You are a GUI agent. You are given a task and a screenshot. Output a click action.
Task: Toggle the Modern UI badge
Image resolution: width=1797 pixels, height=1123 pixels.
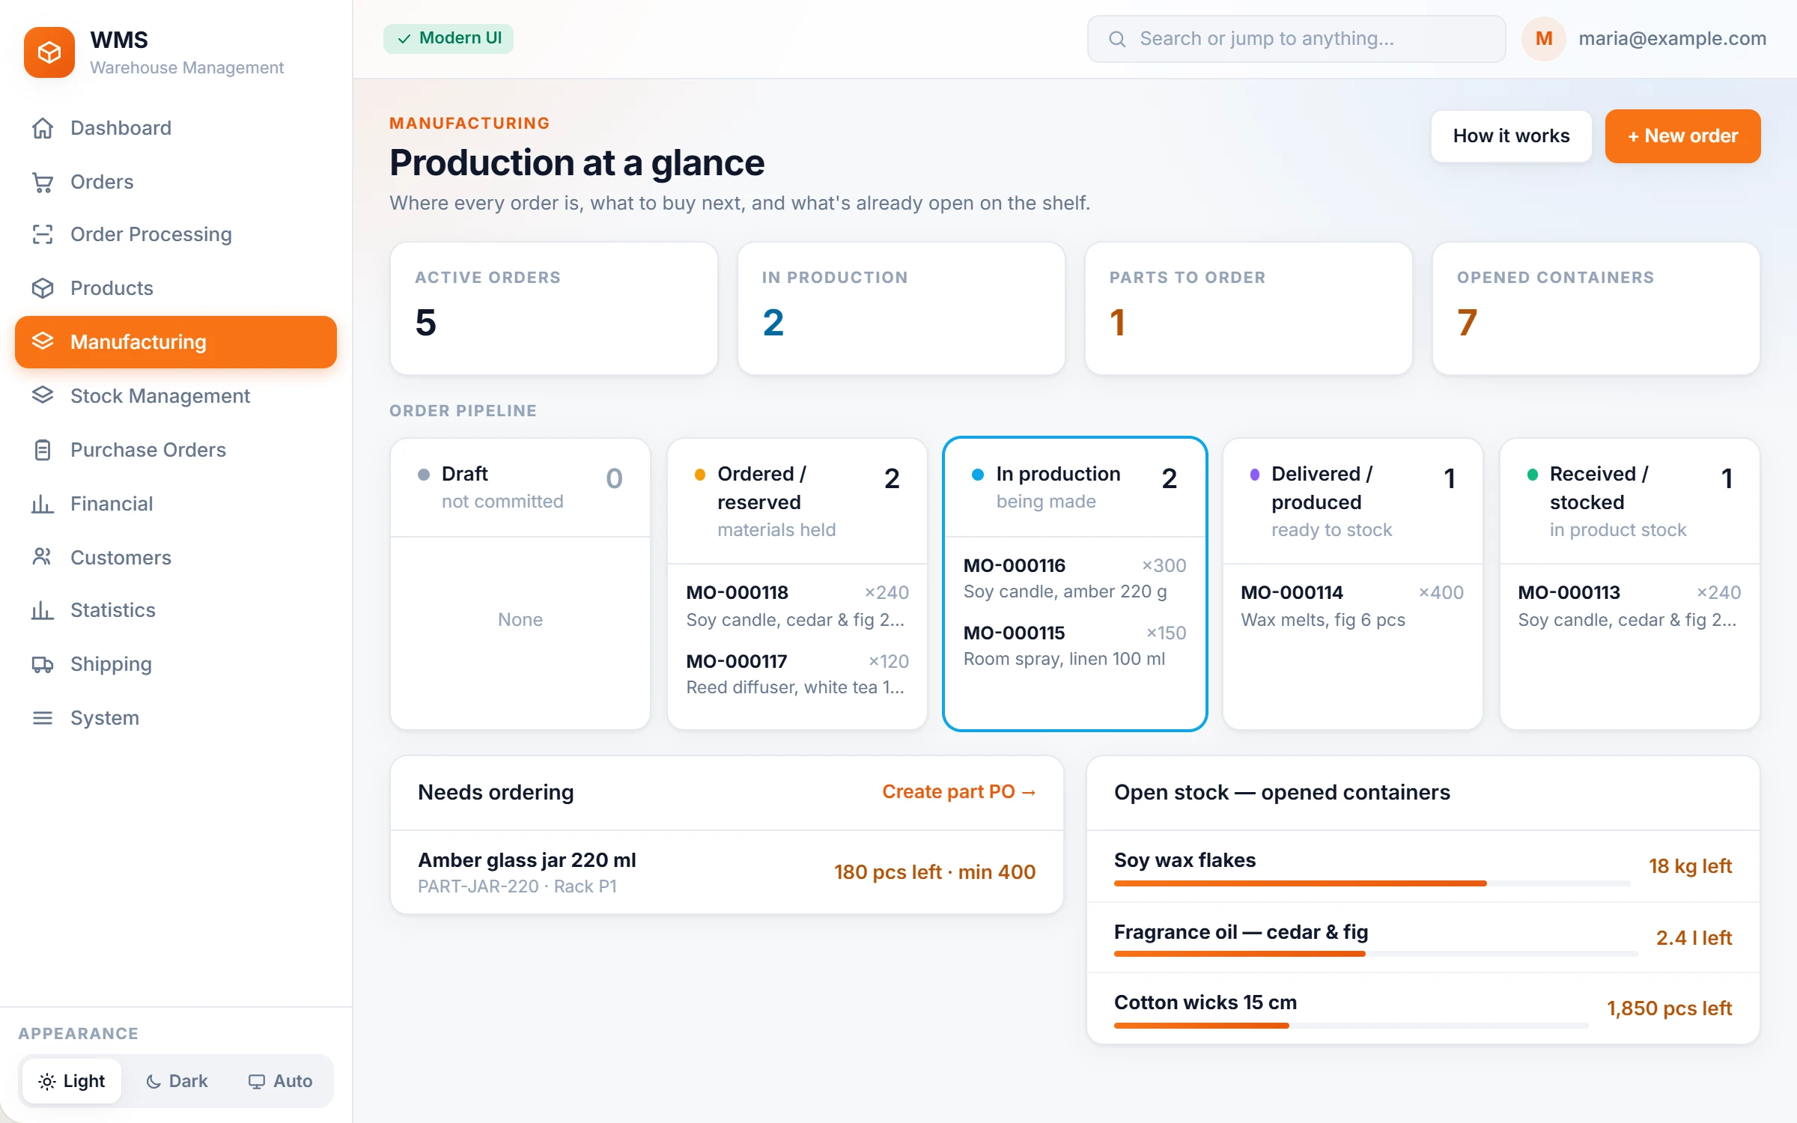tap(449, 38)
